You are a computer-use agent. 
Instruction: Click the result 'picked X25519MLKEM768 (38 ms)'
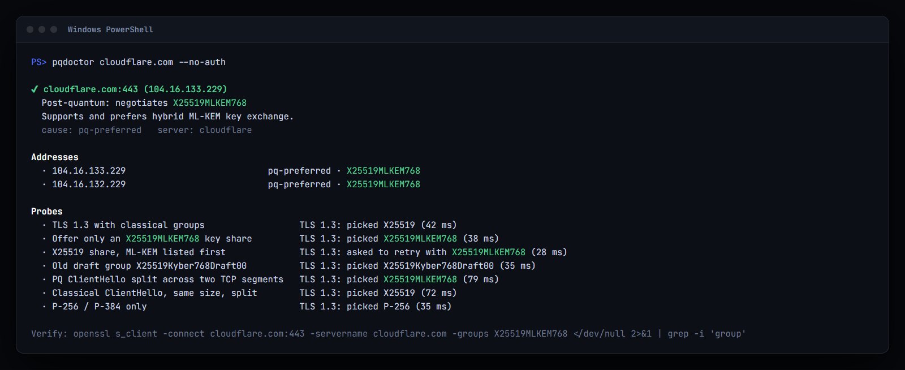[423, 239]
